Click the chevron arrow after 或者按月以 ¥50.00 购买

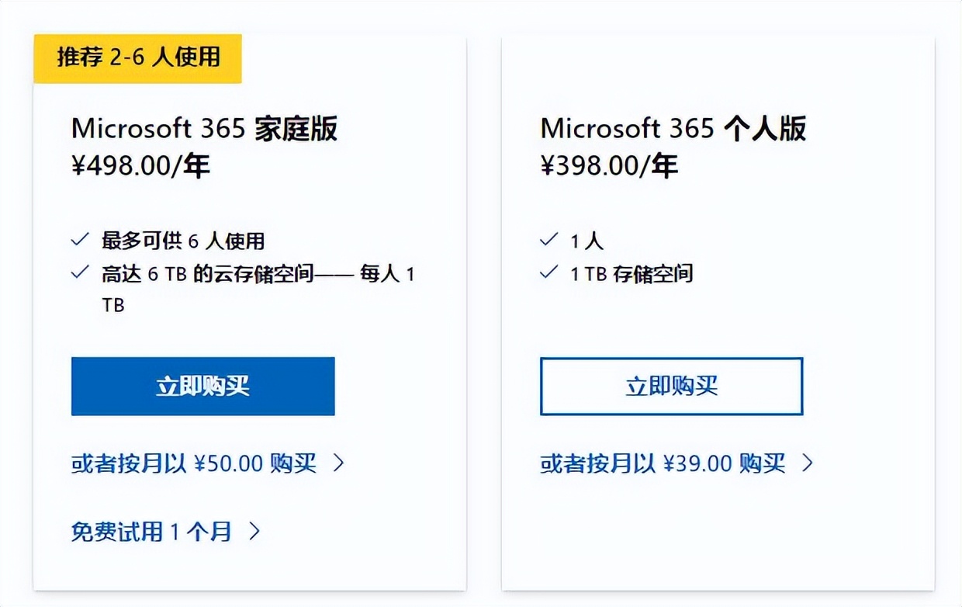coord(340,463)
